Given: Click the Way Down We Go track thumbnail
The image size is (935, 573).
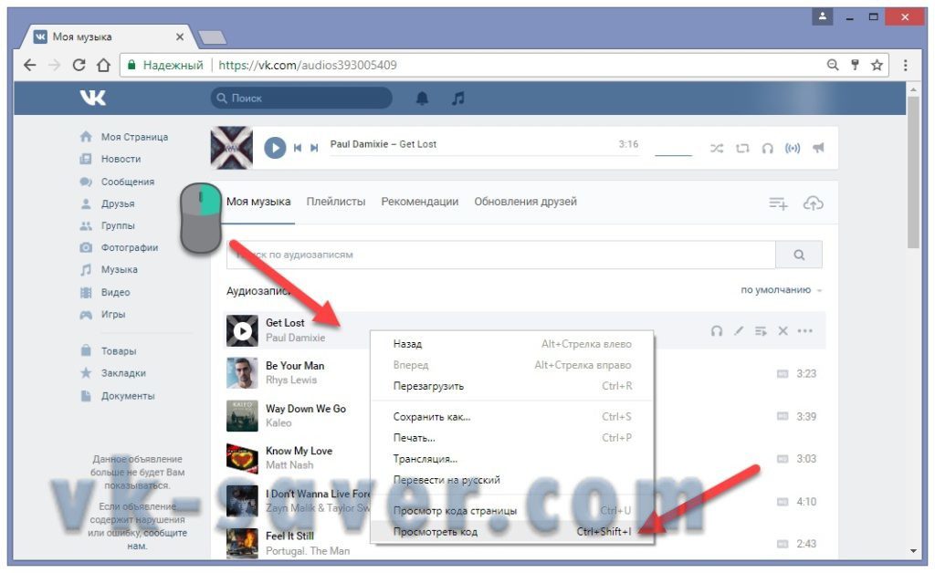Looking at the screenshot, I should pyautogui.click(x=242, y=416).
